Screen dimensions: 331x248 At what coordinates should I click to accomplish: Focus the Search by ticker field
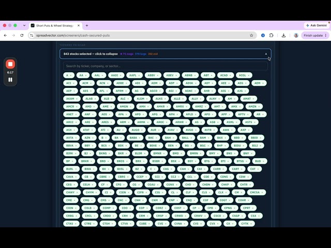(x=165, y=66)
